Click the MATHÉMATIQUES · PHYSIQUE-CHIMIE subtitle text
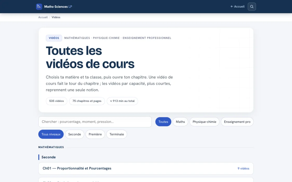The height and width of the screenshot is (182, 292). pyautogui.click(x=118, y=38)
